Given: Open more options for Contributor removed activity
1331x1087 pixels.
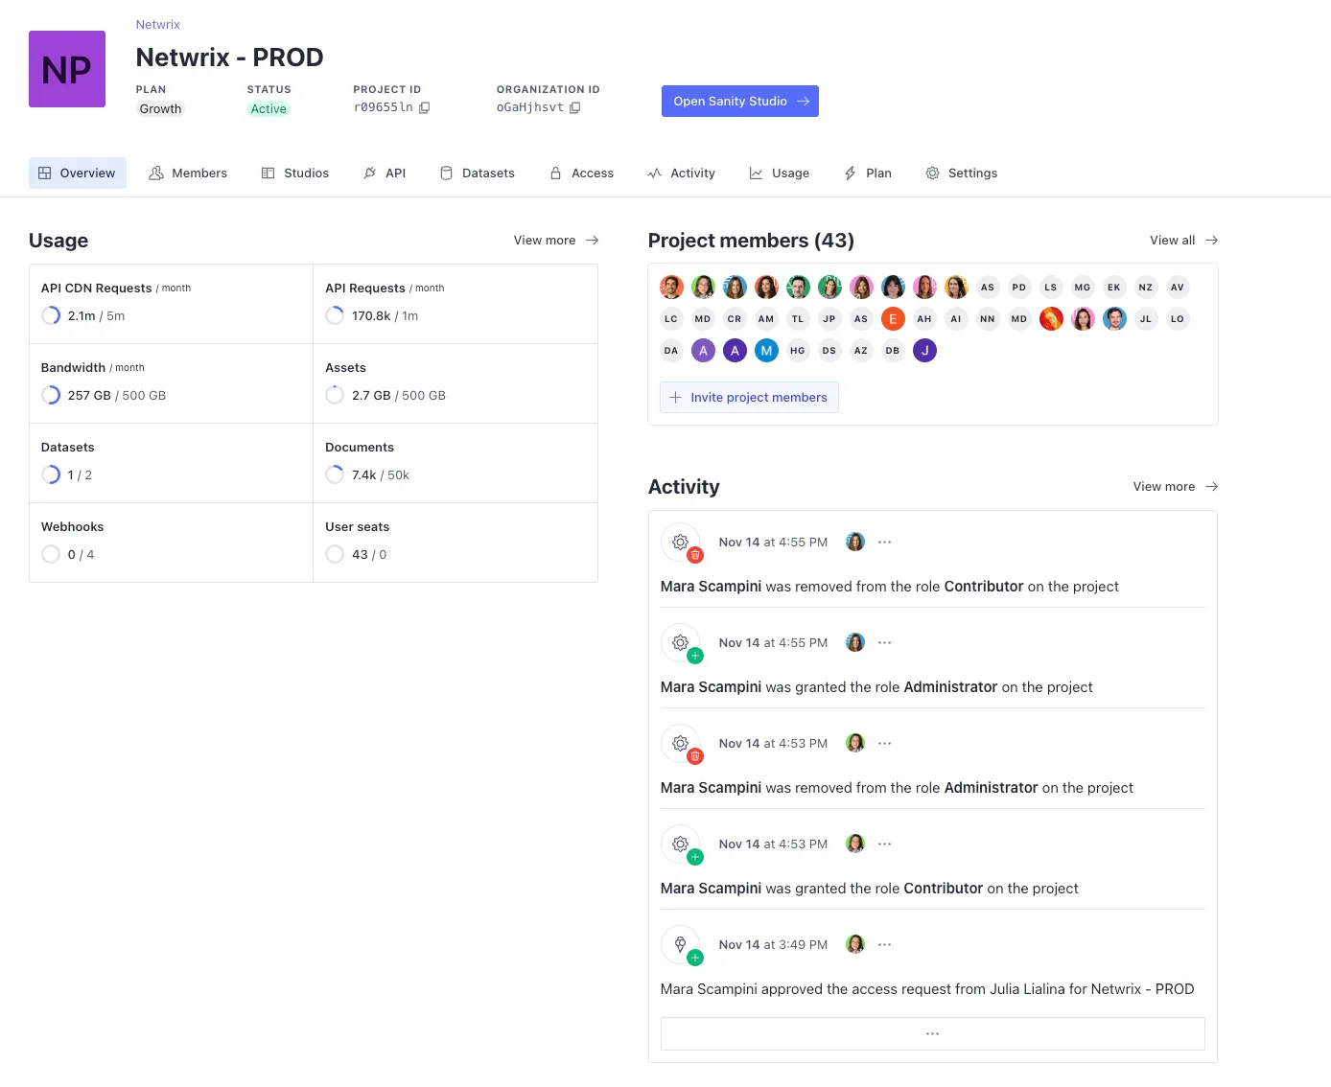Looking at the screenshot, I should click(x=885, y=543).
